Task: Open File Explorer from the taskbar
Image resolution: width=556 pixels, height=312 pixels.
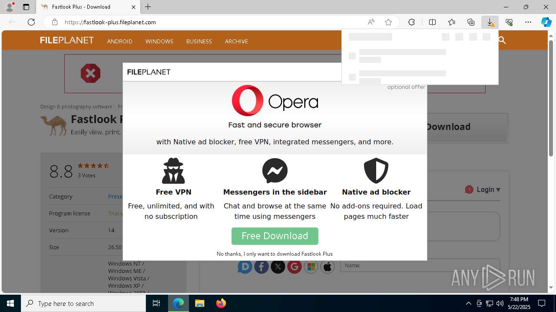Action: [x=200, y=303]
